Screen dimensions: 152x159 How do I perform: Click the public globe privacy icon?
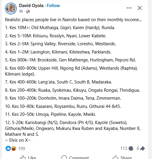coord(28,11)
